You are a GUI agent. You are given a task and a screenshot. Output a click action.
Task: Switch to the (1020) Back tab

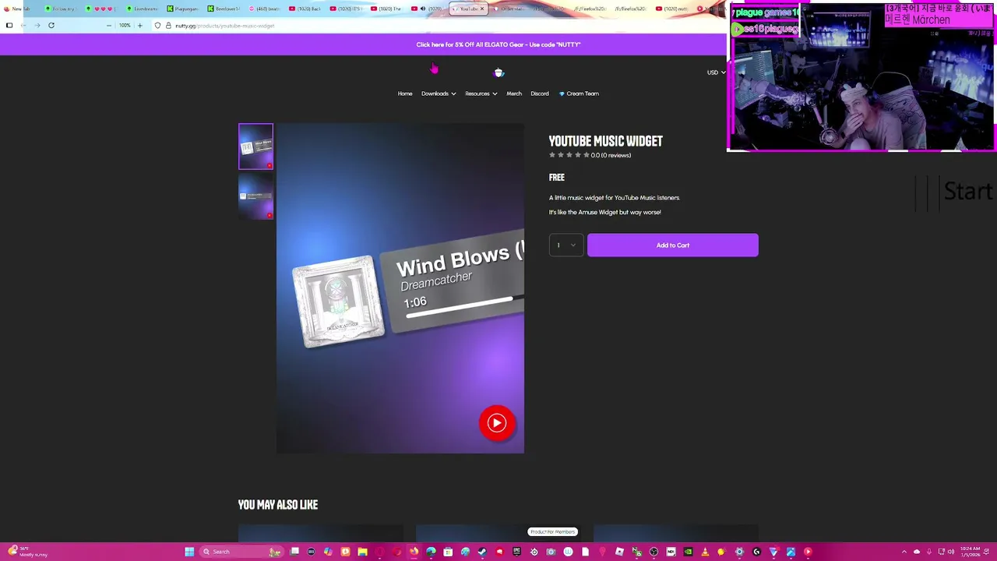[305, 9]
